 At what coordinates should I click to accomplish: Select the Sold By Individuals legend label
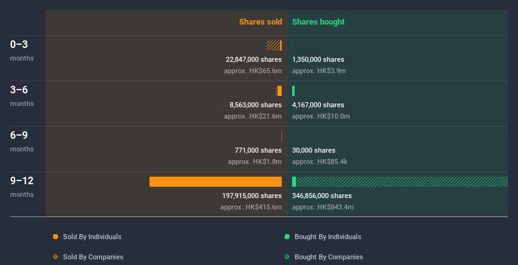click(92, 237)
